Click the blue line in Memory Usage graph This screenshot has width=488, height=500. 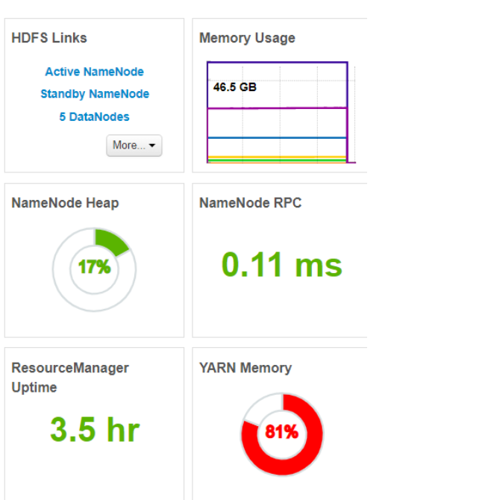coord(276,138)
